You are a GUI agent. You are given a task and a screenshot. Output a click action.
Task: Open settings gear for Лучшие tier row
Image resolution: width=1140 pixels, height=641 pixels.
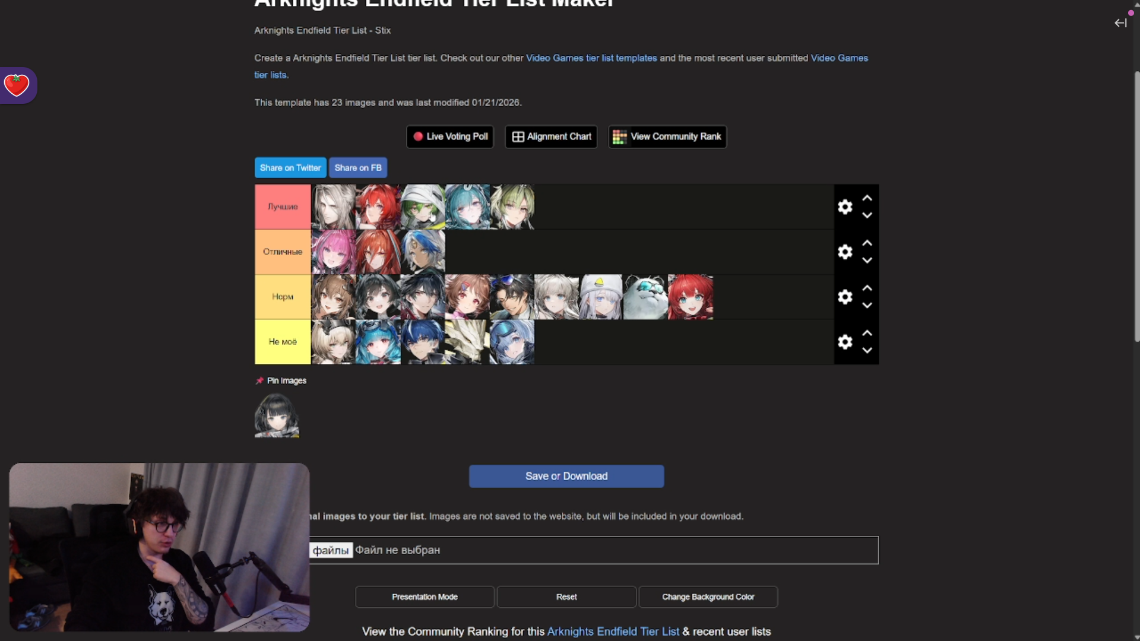[x=845, y=207]
